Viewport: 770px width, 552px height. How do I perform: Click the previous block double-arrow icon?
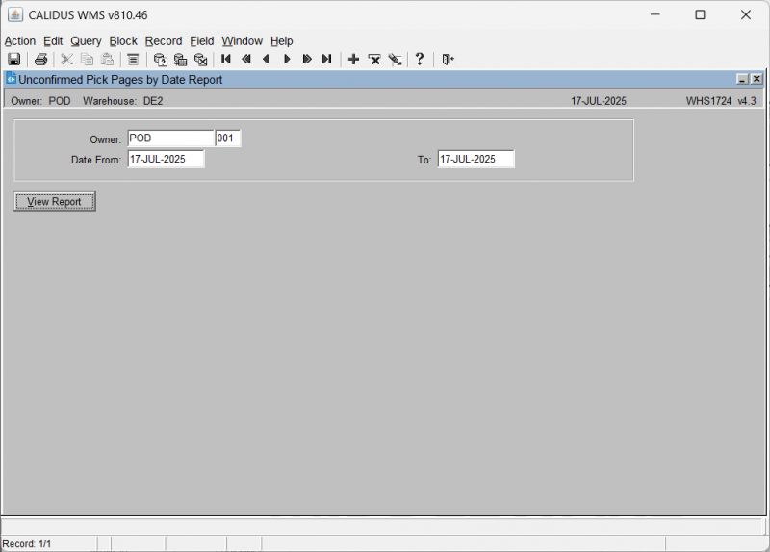pos(246,60)
